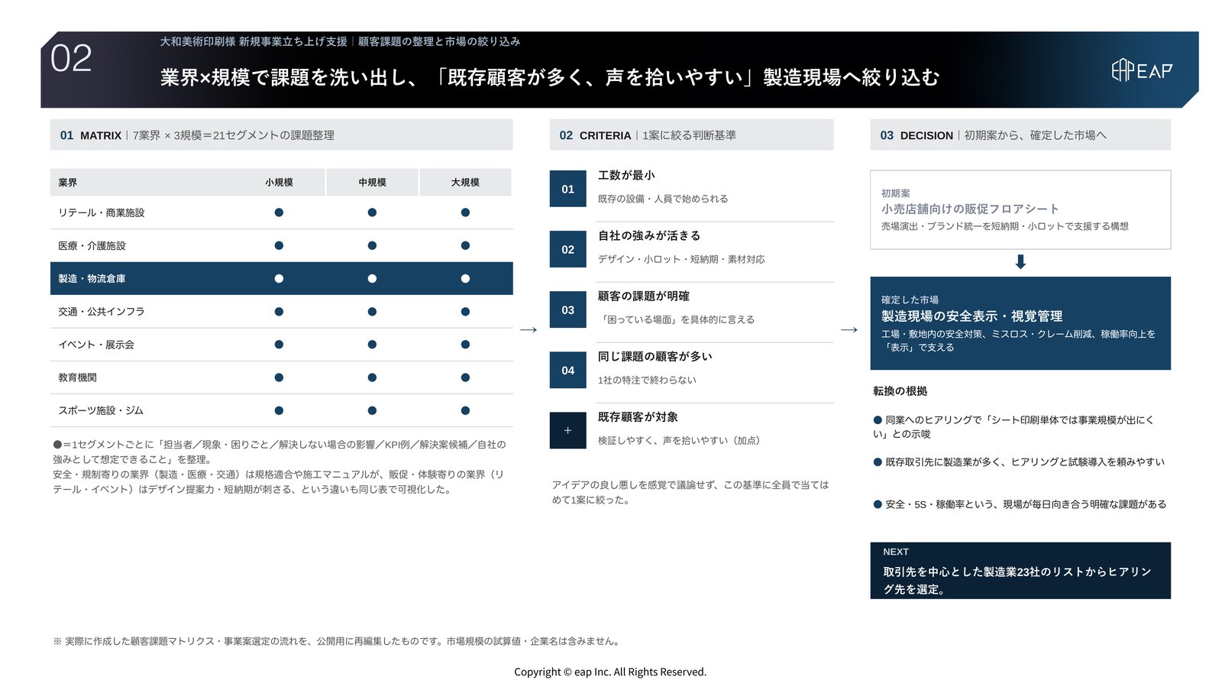Click the 既存の設備・人員で始められる description
Image resolution: width=1222 pixels, height=687 pixels.
[663, 199]
